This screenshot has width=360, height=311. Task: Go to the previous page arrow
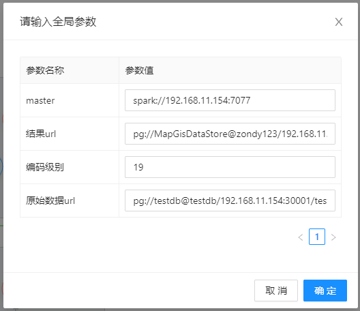(301, 237)
